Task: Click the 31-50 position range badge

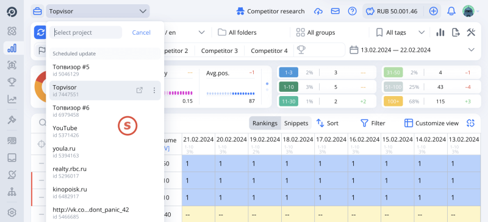Action: pyautogui.click(x=393, y=72)
